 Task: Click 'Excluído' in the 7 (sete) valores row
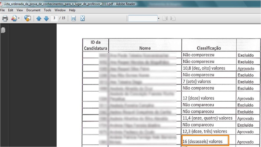pyautogui.click(x=245, y=82)
